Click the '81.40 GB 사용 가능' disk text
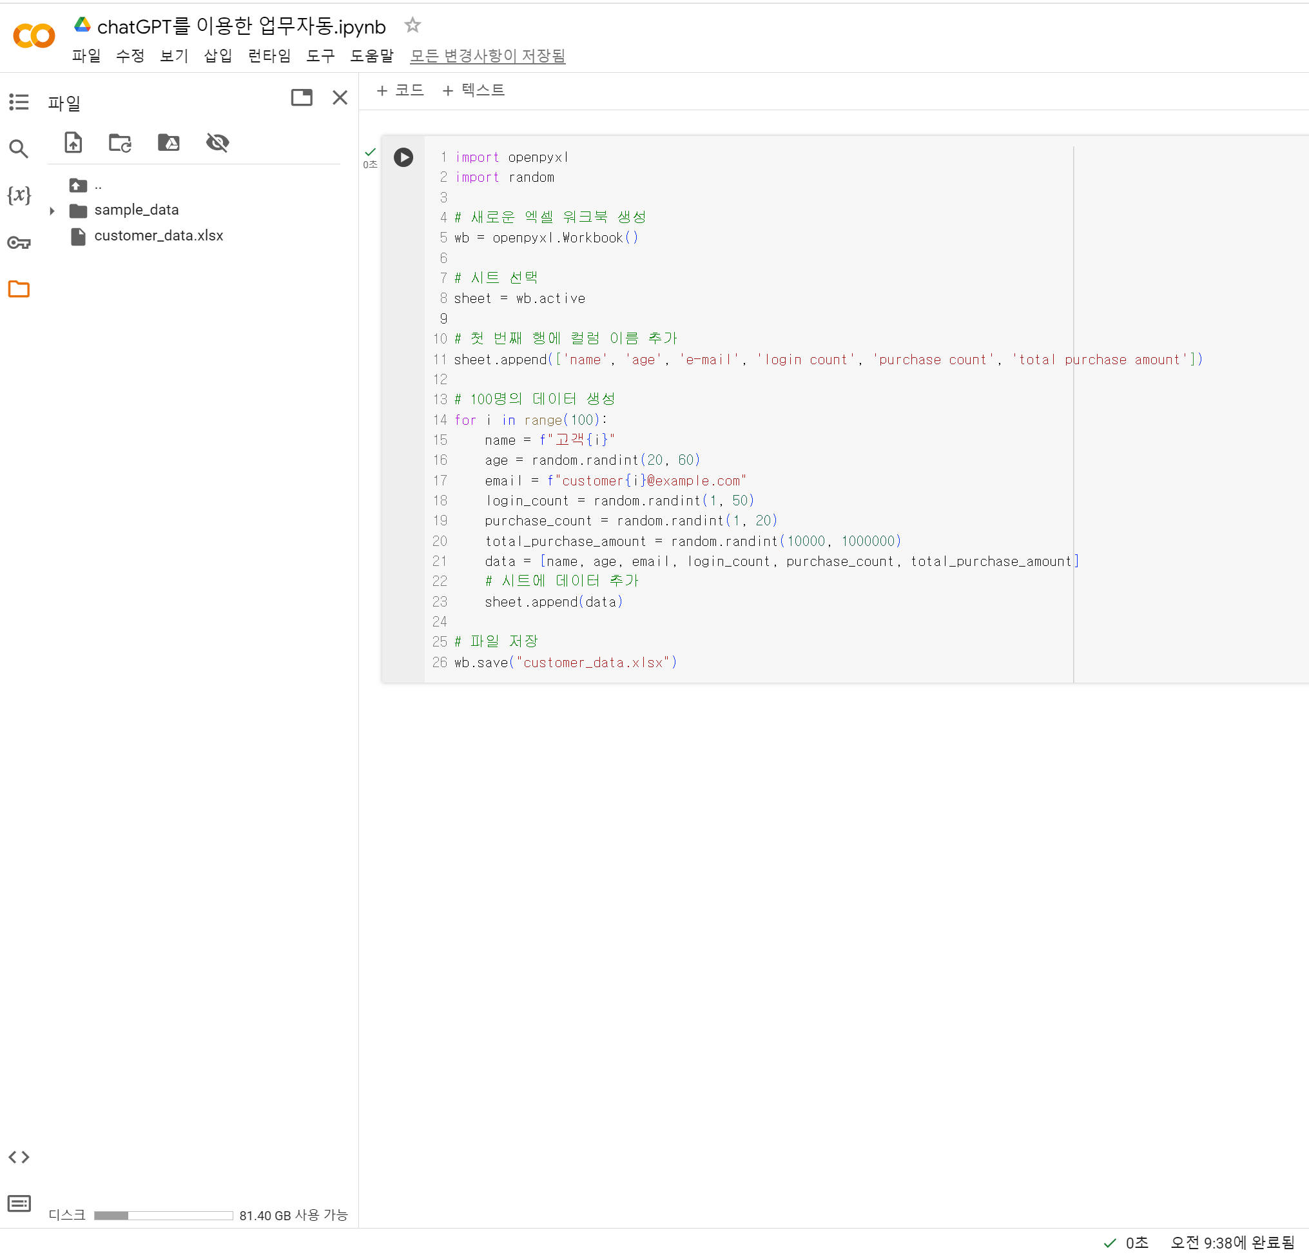 tap(294, 1215)
